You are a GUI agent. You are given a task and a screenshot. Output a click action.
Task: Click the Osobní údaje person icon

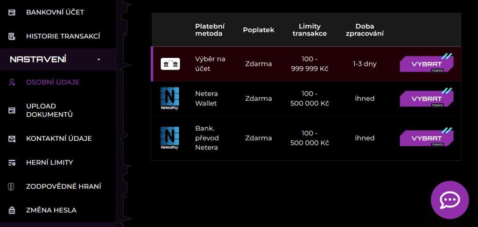click(12, 82)
